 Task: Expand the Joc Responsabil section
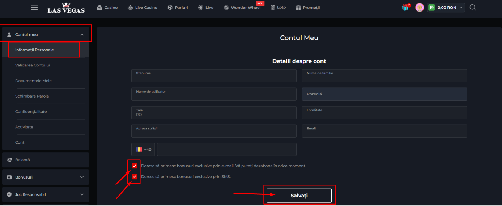(x=82, y=195)
